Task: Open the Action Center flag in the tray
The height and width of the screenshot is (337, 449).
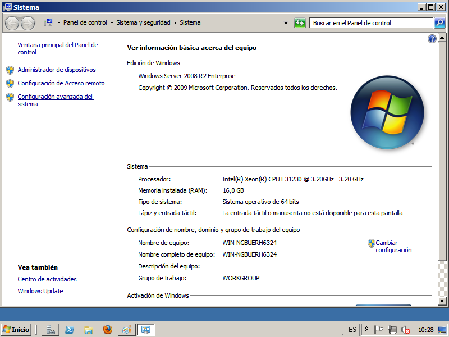Action: coord(378,330)
